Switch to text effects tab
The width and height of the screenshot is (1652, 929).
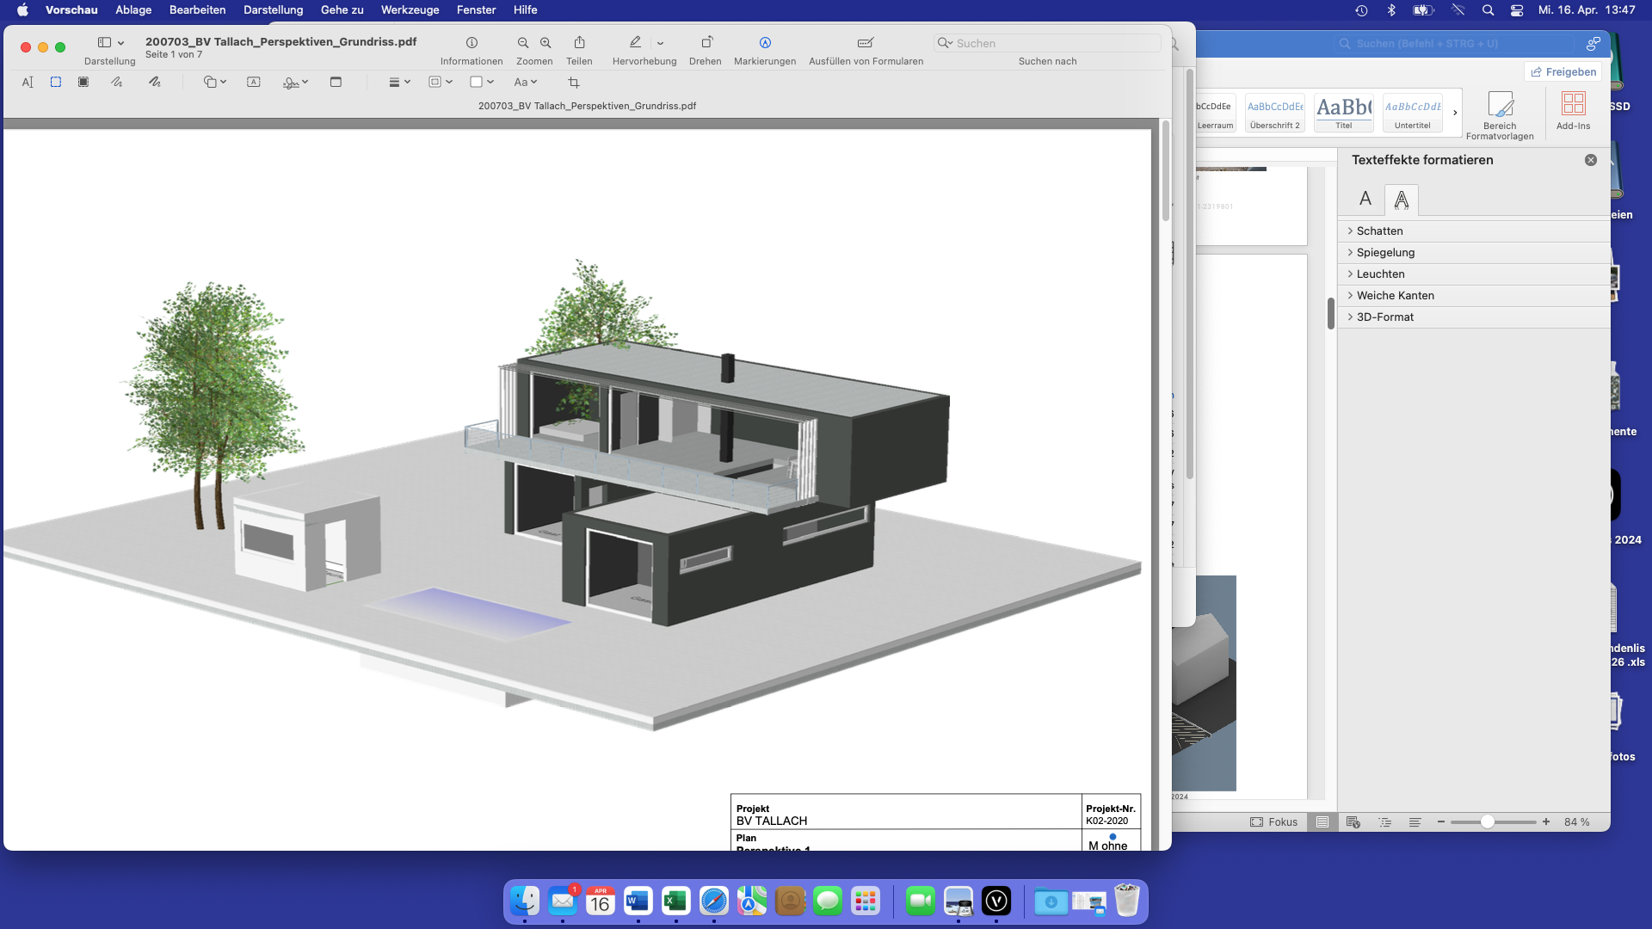(1402, 200)
